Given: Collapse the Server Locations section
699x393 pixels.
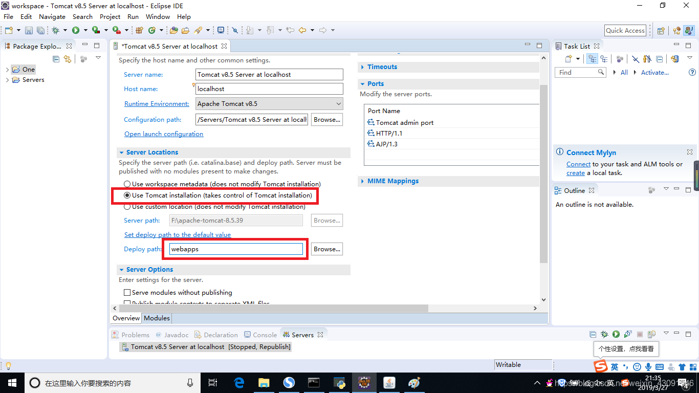Looking at the screenshot, I should coord(121,152).
